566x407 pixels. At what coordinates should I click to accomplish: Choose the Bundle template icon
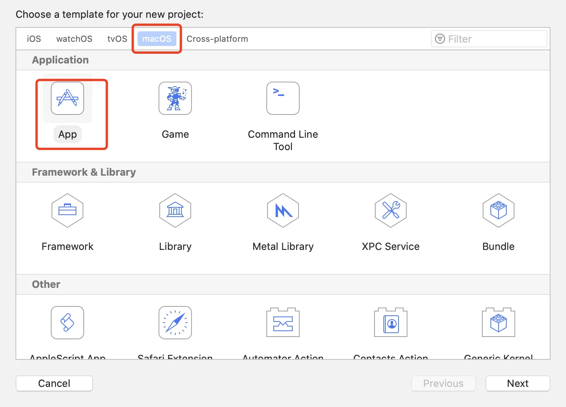pyautogui.click(x=499, y=210)
